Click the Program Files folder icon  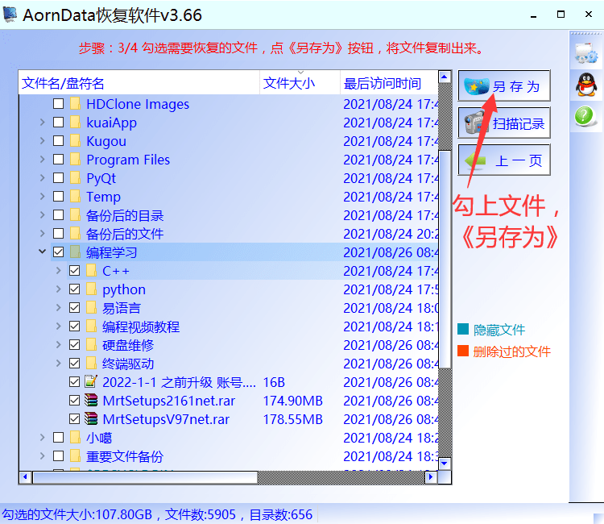76,160
